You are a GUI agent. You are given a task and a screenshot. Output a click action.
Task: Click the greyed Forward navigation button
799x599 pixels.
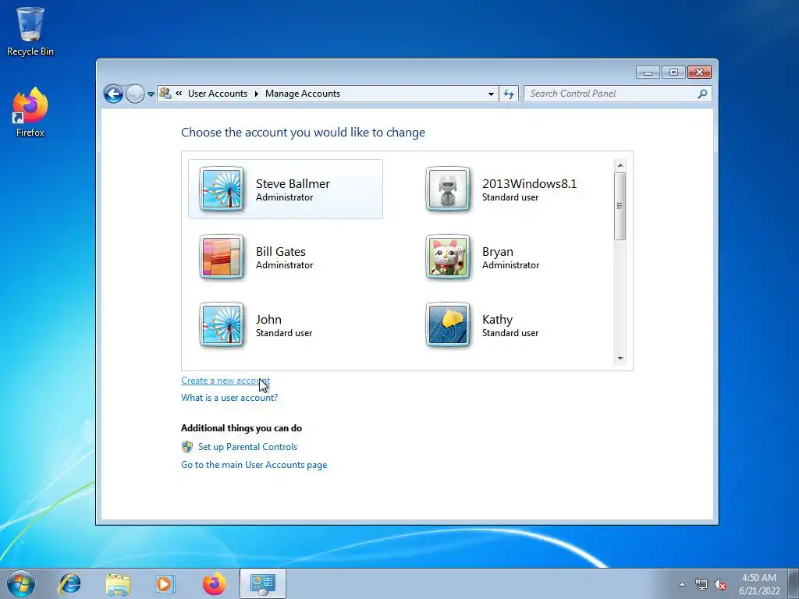[x=135, y=94]
